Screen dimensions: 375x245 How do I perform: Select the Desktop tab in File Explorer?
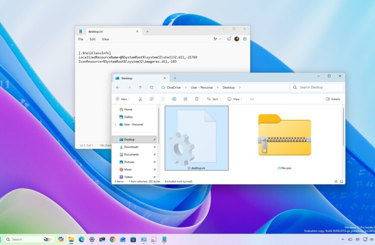pyautogui.click(x=141, y=78)
